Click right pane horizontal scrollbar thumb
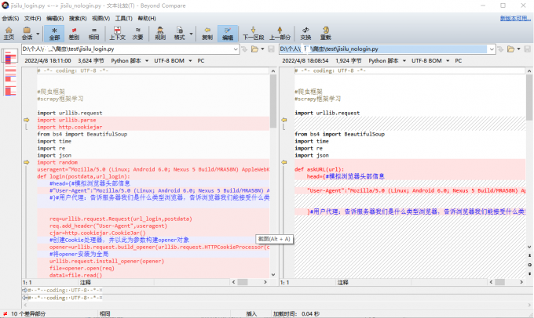This screenshot has width=534, height=318. 500,282
